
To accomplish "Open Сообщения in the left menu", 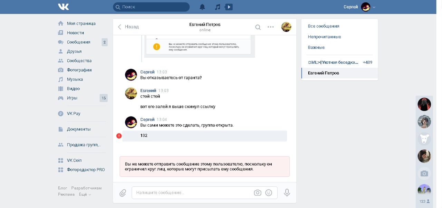I will (x=78, y=42).
